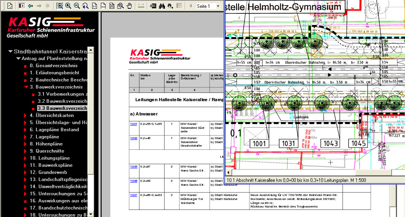
Task: Click the greyed forward arrow
Action: pos(39,6)
